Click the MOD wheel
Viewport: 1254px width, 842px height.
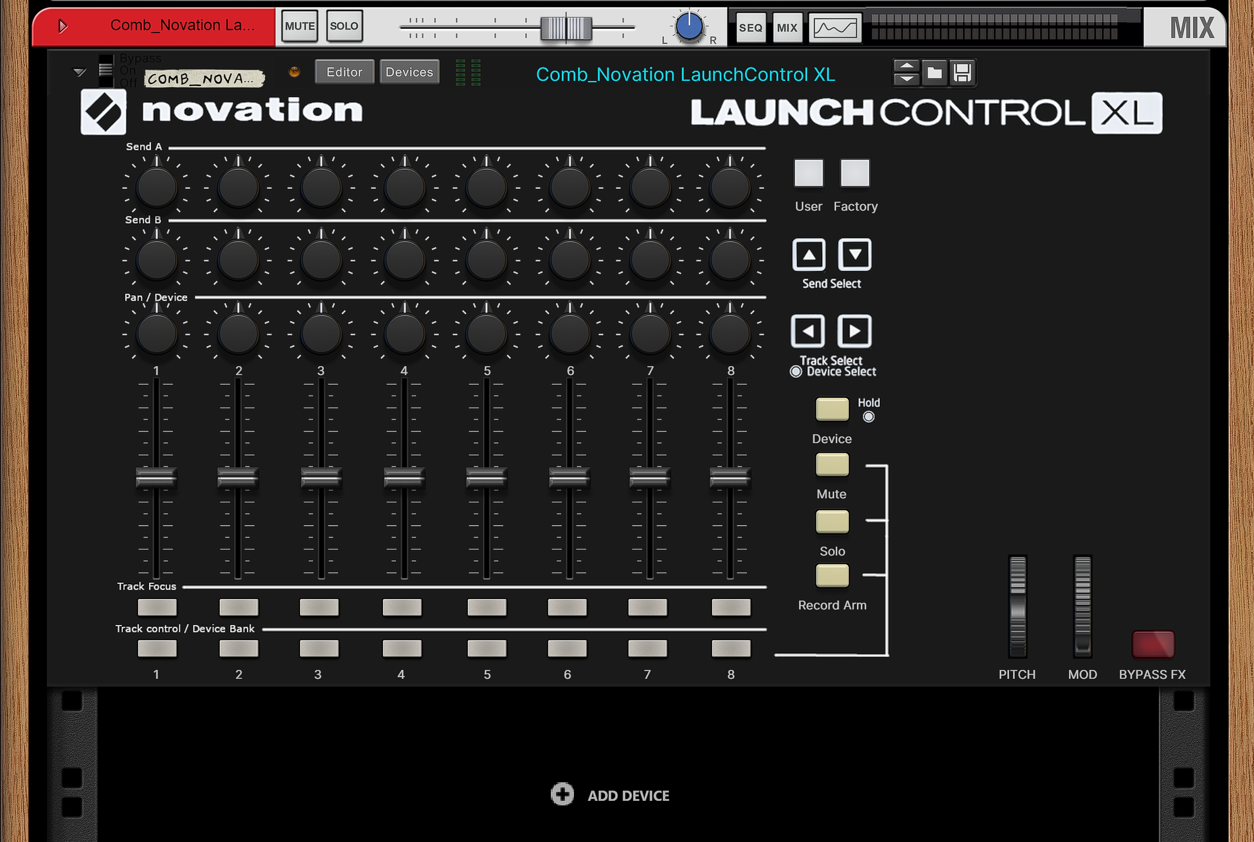tap(1082, 606)
